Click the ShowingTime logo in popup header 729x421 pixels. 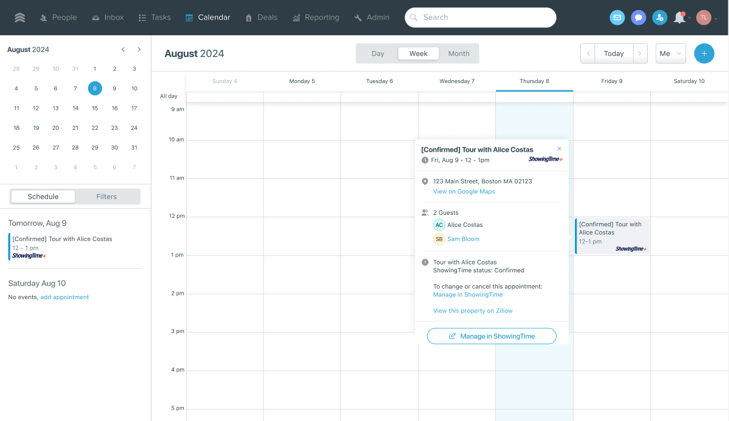pos(545,160)
